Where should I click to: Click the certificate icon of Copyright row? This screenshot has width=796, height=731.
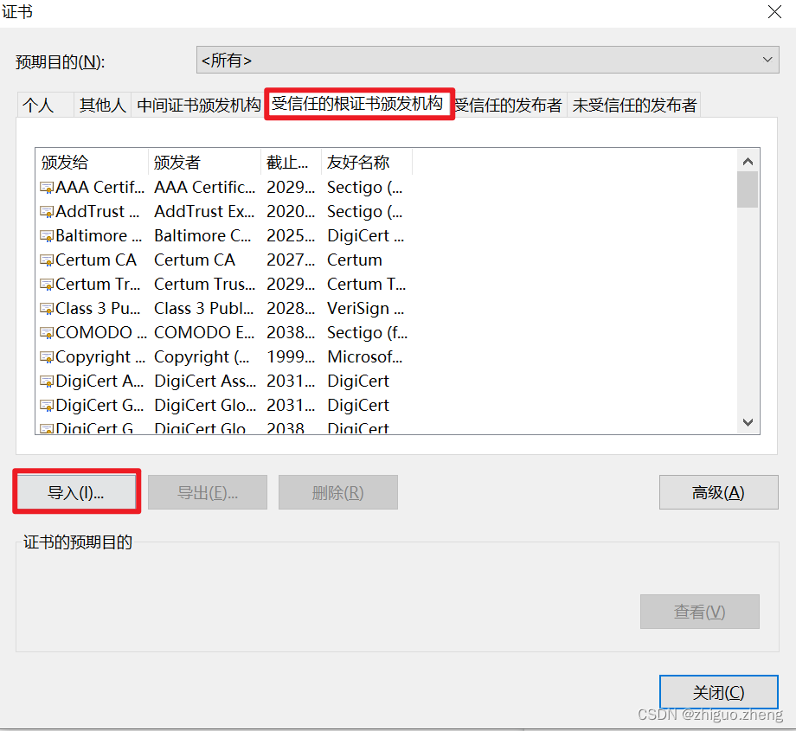click(47, 357)
